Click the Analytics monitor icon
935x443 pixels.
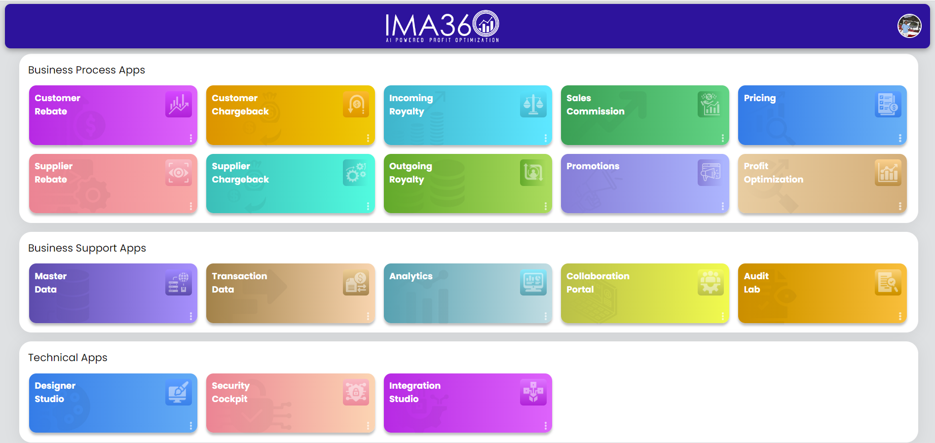click(533, 283)
